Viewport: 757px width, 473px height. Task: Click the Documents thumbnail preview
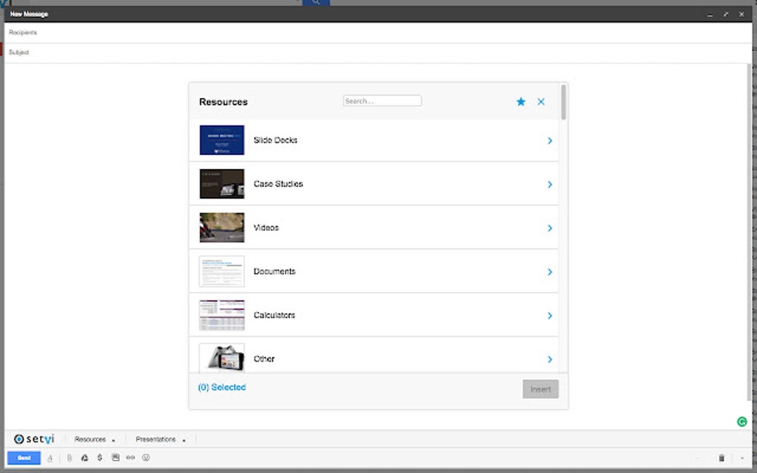(x=221, y=271)
